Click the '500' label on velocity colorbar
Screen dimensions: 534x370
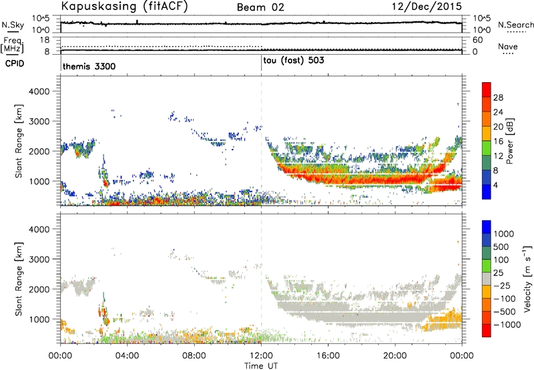pyautogui.click(x=503, y=246)
